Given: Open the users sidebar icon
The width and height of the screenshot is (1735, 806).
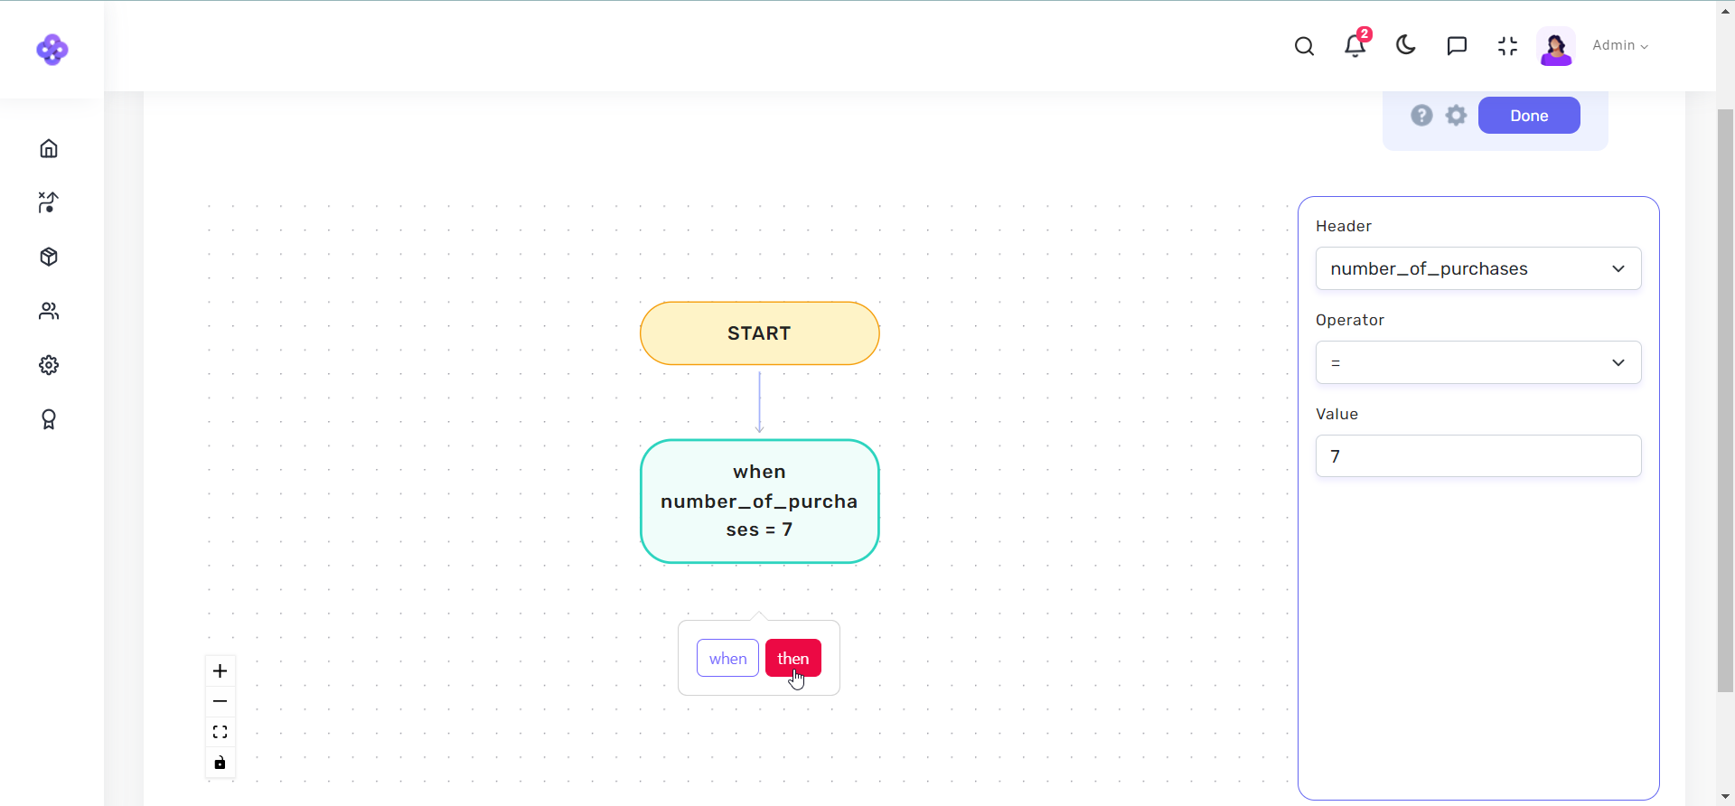Looking at the screenshot, I should (x=49, y=311).
